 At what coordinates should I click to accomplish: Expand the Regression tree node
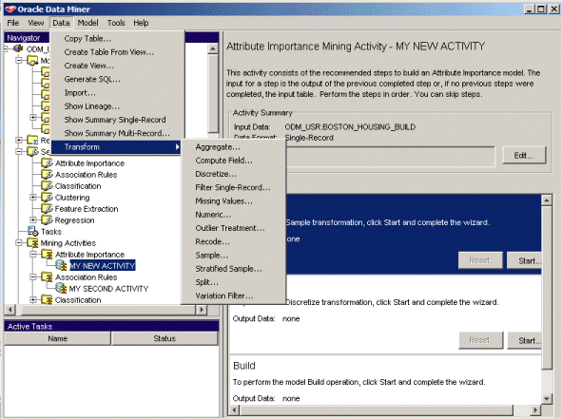[x=33, y=219]
